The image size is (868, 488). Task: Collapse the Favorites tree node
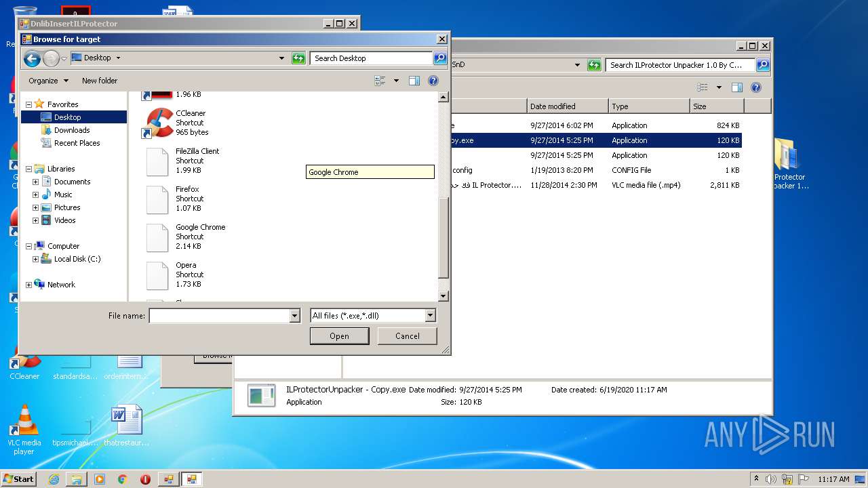pos(28,104)
